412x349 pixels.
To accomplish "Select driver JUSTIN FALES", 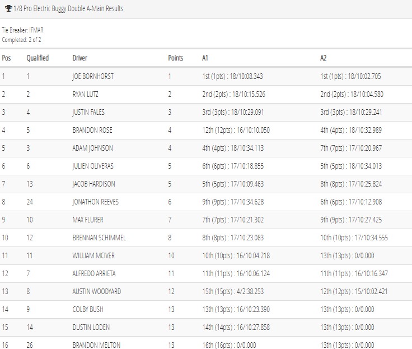I will (x=88, y=112).
